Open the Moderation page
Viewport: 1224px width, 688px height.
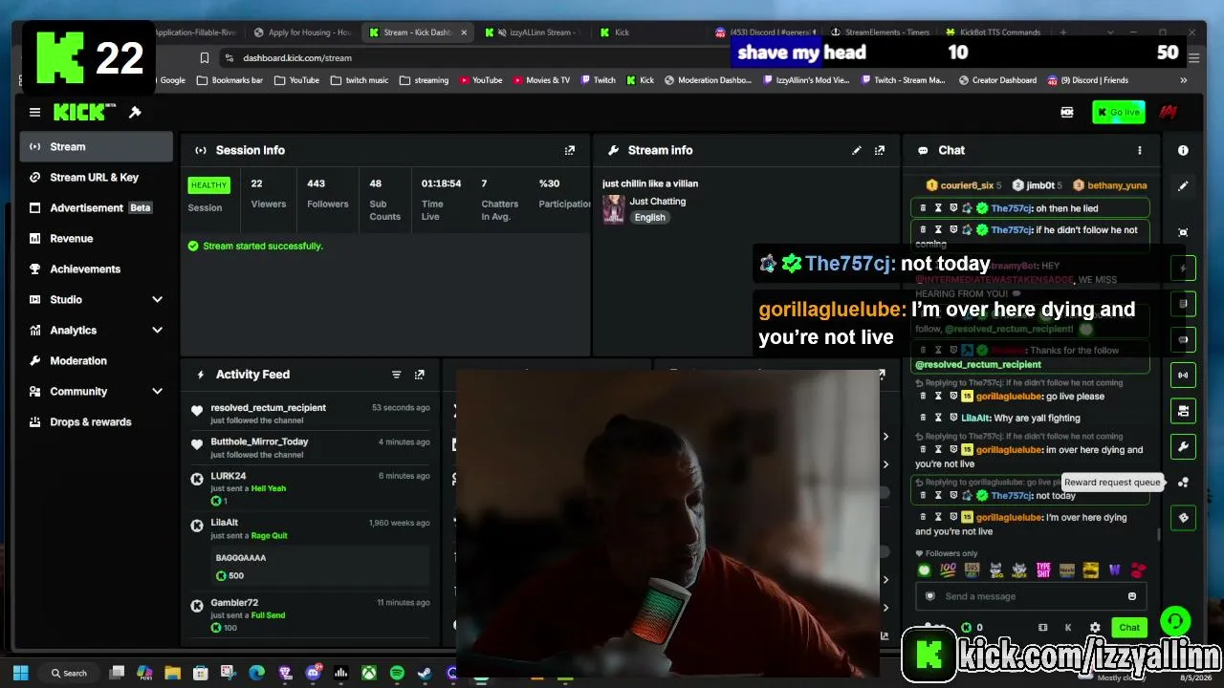coord(97,361)
